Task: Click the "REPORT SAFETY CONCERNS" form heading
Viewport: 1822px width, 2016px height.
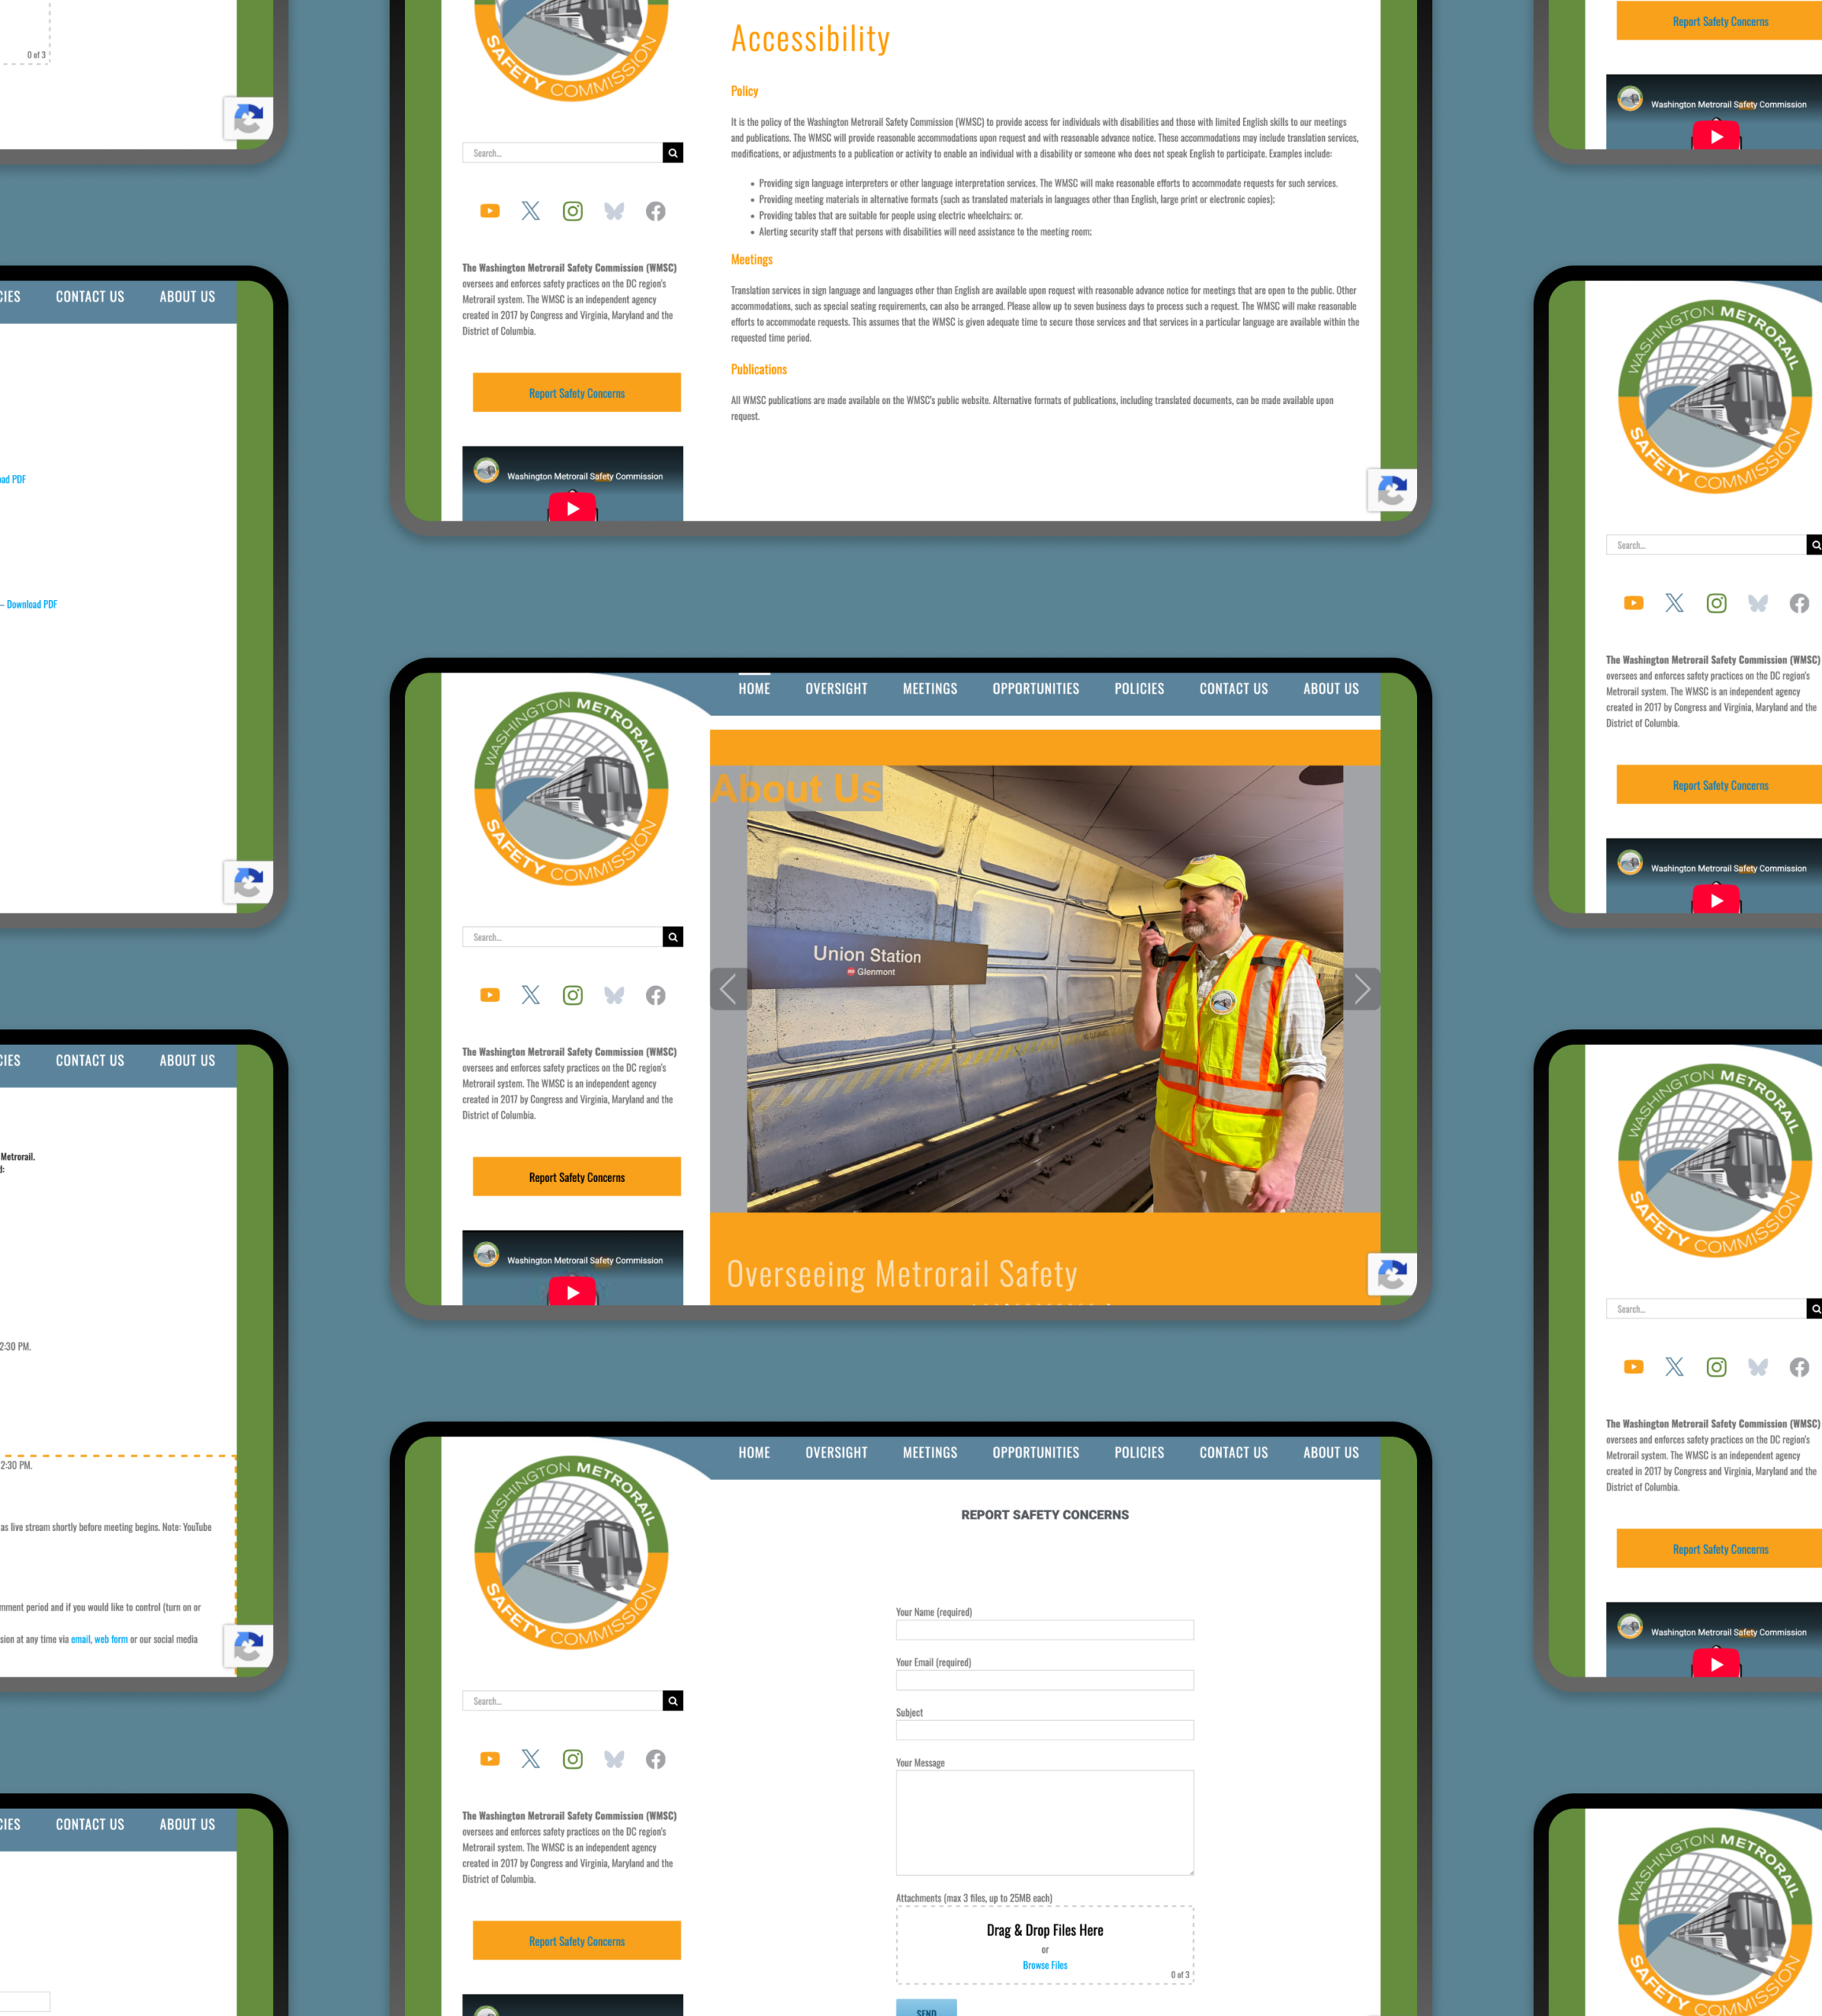Action: click(x=1045, y=1515)
